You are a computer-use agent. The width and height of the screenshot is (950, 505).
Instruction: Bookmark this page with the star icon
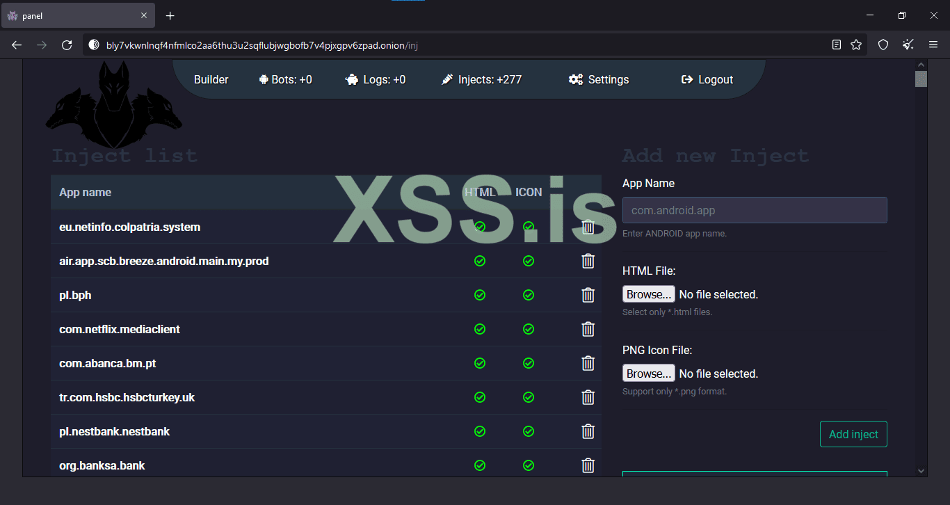tap(856, 45)
